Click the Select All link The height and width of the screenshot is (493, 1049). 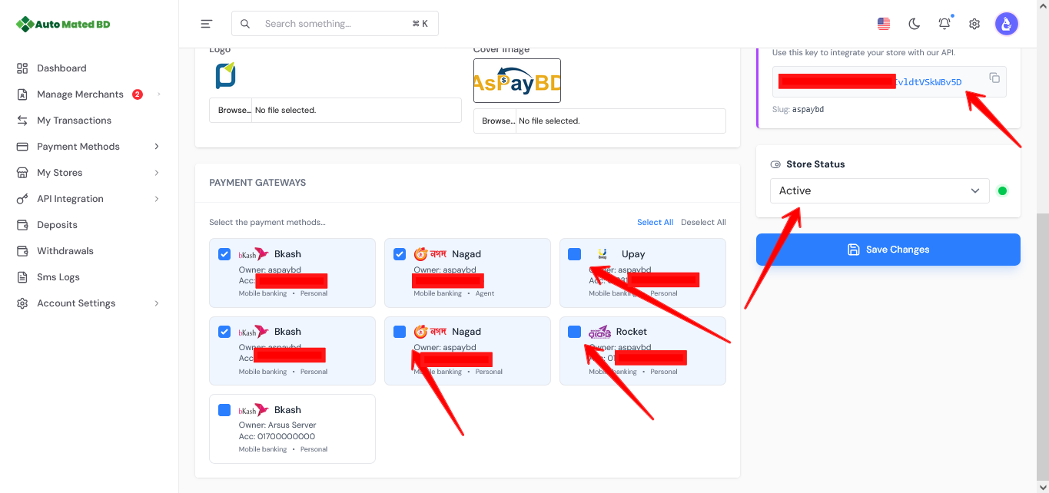655,222
